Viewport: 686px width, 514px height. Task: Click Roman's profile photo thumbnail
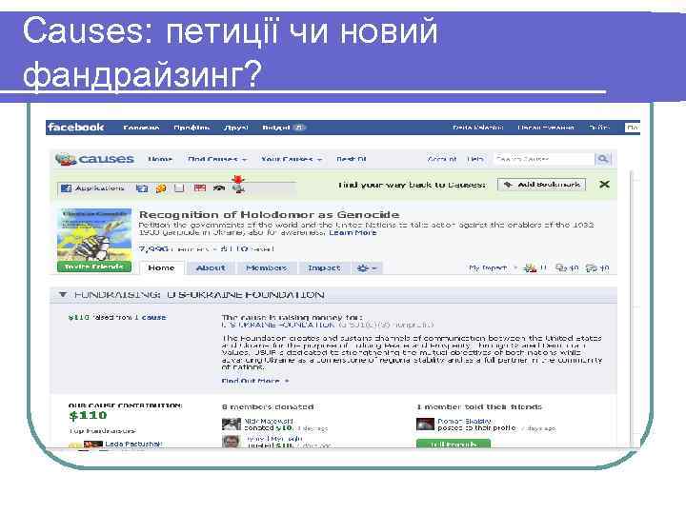click(425, 424)
